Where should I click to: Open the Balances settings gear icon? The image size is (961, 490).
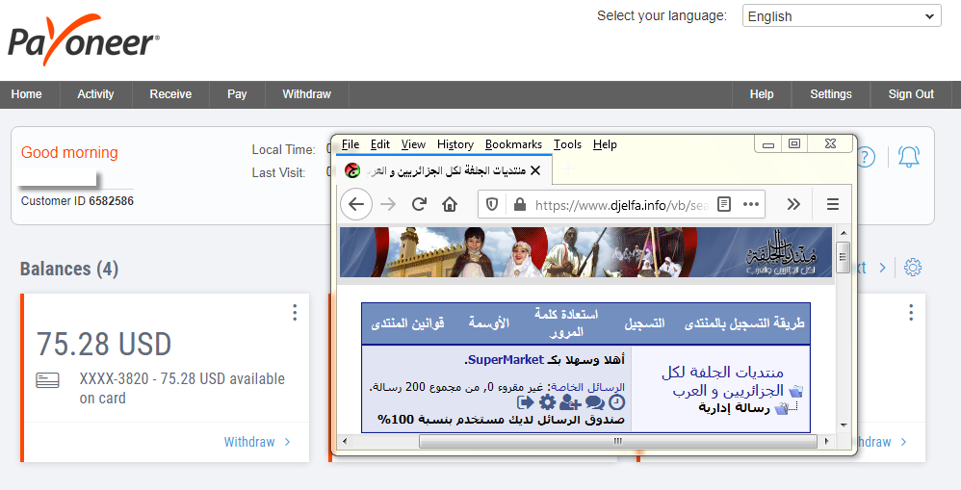(913, 268)
